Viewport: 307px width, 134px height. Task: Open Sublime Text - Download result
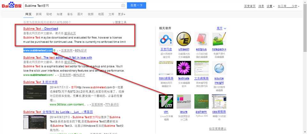pos(41,29)
